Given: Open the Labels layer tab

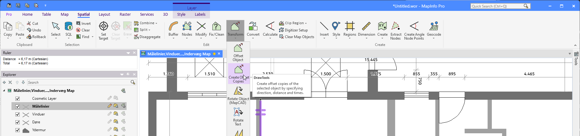Looking at the screenshot, I should 200,14.
